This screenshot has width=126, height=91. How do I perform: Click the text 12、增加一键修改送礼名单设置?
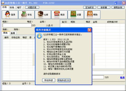(58, 69)
